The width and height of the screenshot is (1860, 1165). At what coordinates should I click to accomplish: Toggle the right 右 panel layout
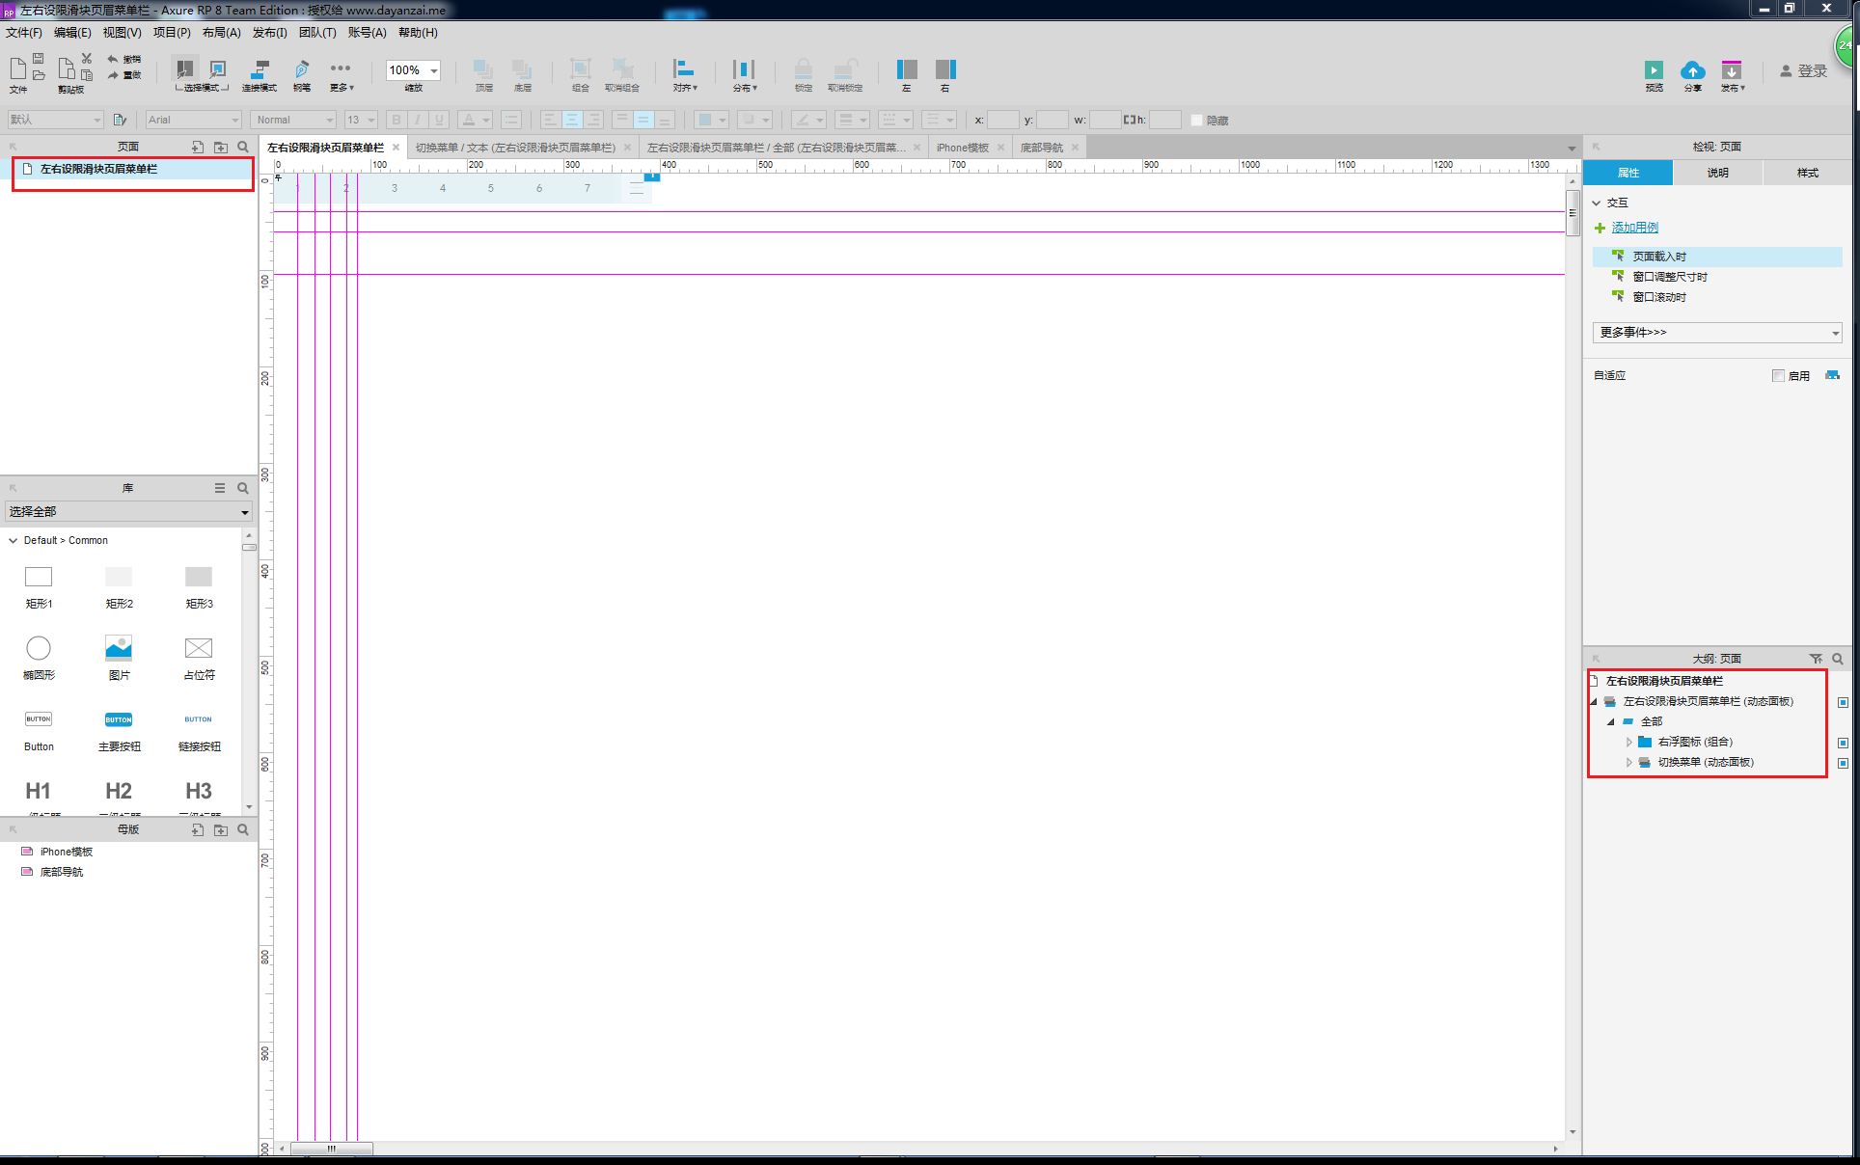click(945, 69)
